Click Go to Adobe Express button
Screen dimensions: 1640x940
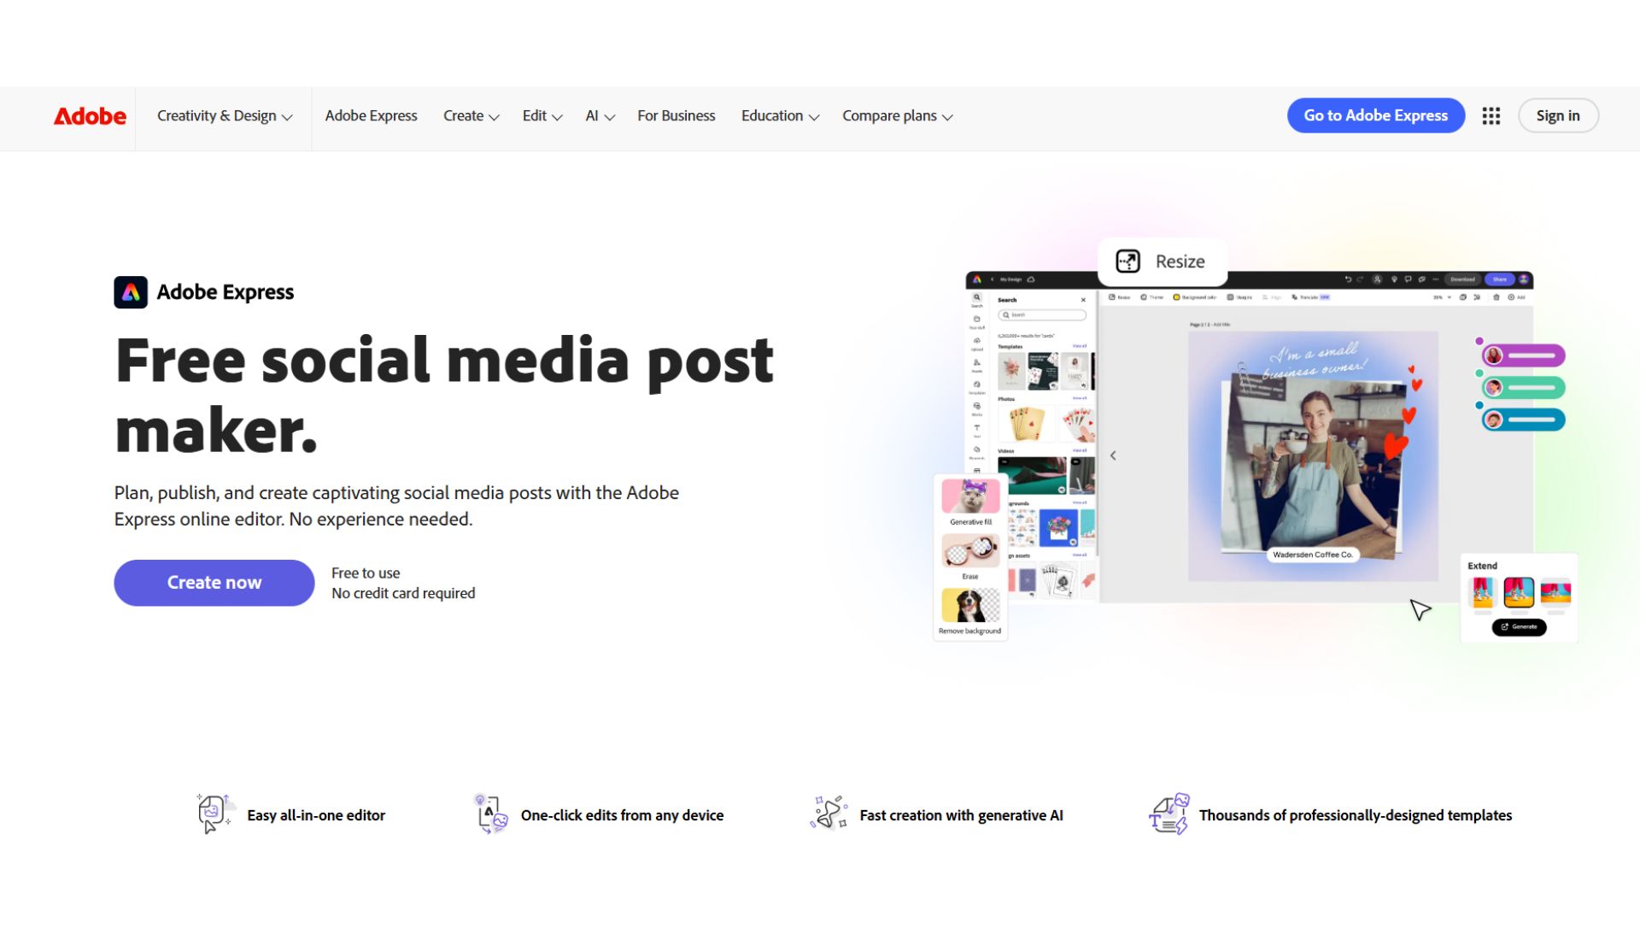[x=1375, y=115]
